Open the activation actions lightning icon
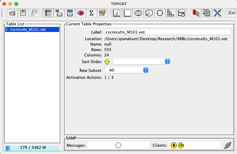Image resolution: width=237 pixels, height=154 pixels. tap(102, 13)
